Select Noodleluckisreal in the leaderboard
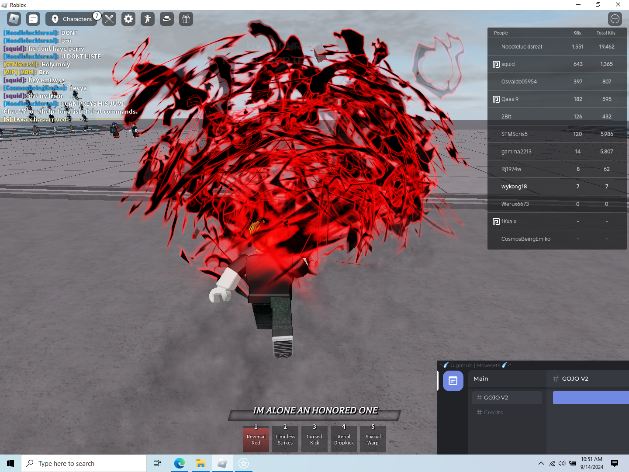Image resolution: width=629 pixels, height=472 pixels. [x=557, y=47]
